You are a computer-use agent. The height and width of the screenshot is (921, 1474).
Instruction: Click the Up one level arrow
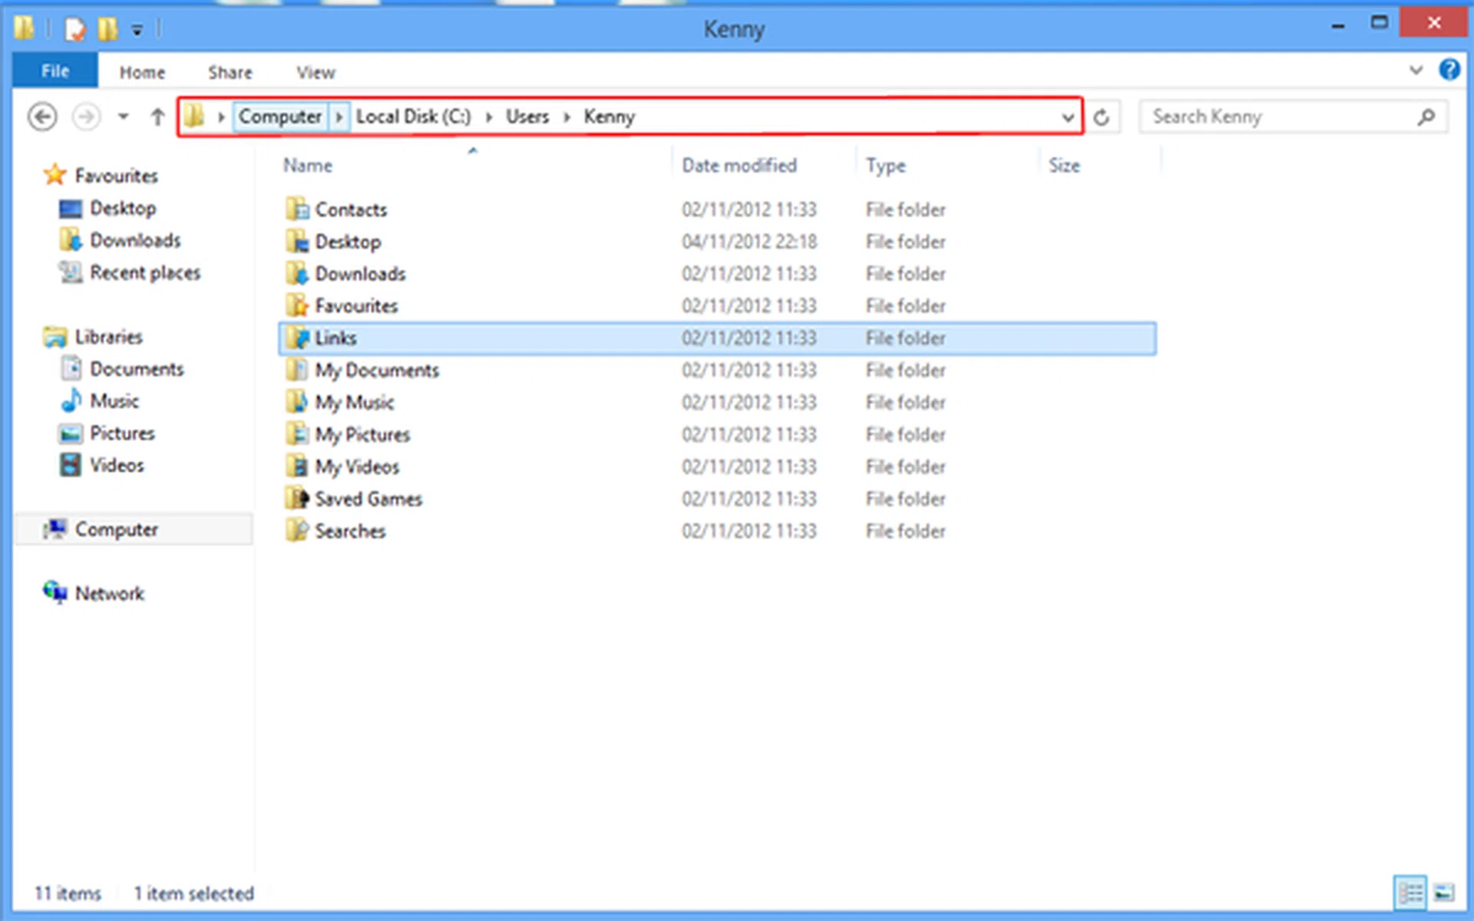tap(157, 117)
